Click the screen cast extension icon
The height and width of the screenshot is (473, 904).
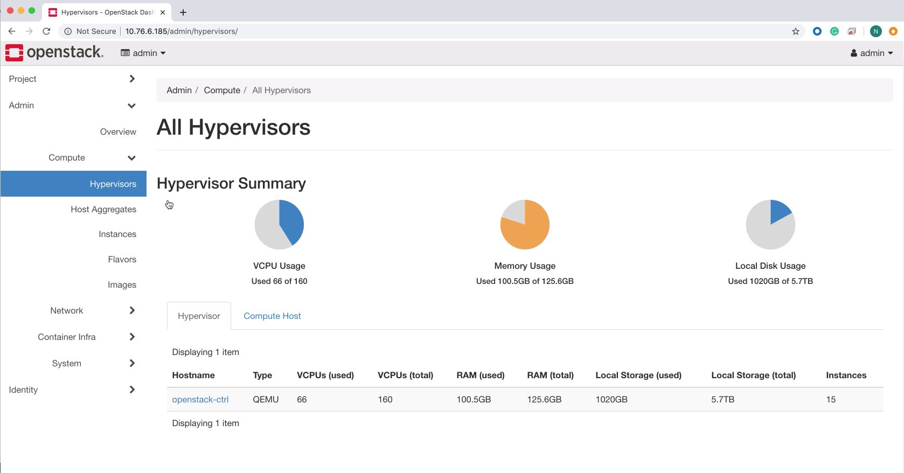pyautogui.click(x=852, y=31)
